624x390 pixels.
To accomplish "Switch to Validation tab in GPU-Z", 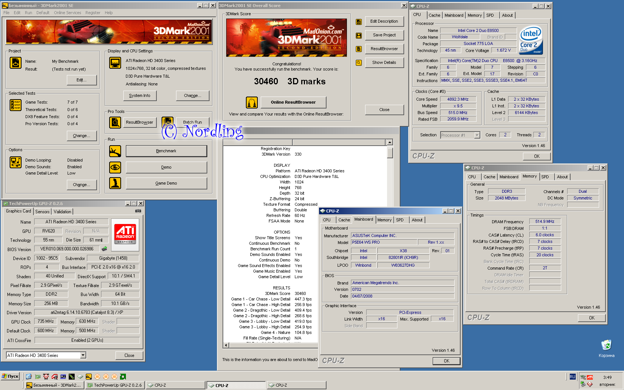I will tap(62, 212).
